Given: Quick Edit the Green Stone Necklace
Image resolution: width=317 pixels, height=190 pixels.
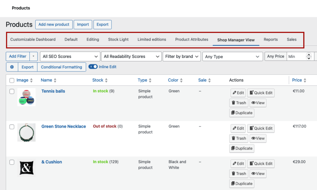Looking at the screenshot, I should (x=261, y=128).
